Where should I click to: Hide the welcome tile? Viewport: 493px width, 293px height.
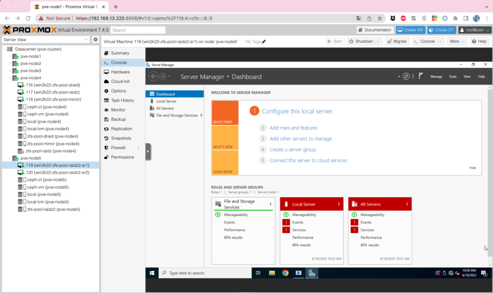point(473,168)
